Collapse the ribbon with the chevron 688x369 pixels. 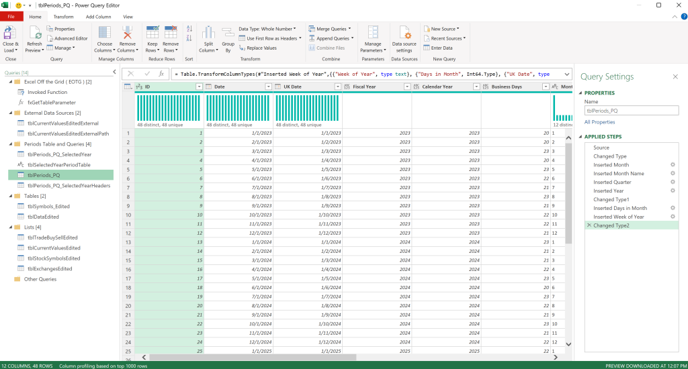[675, 17]
